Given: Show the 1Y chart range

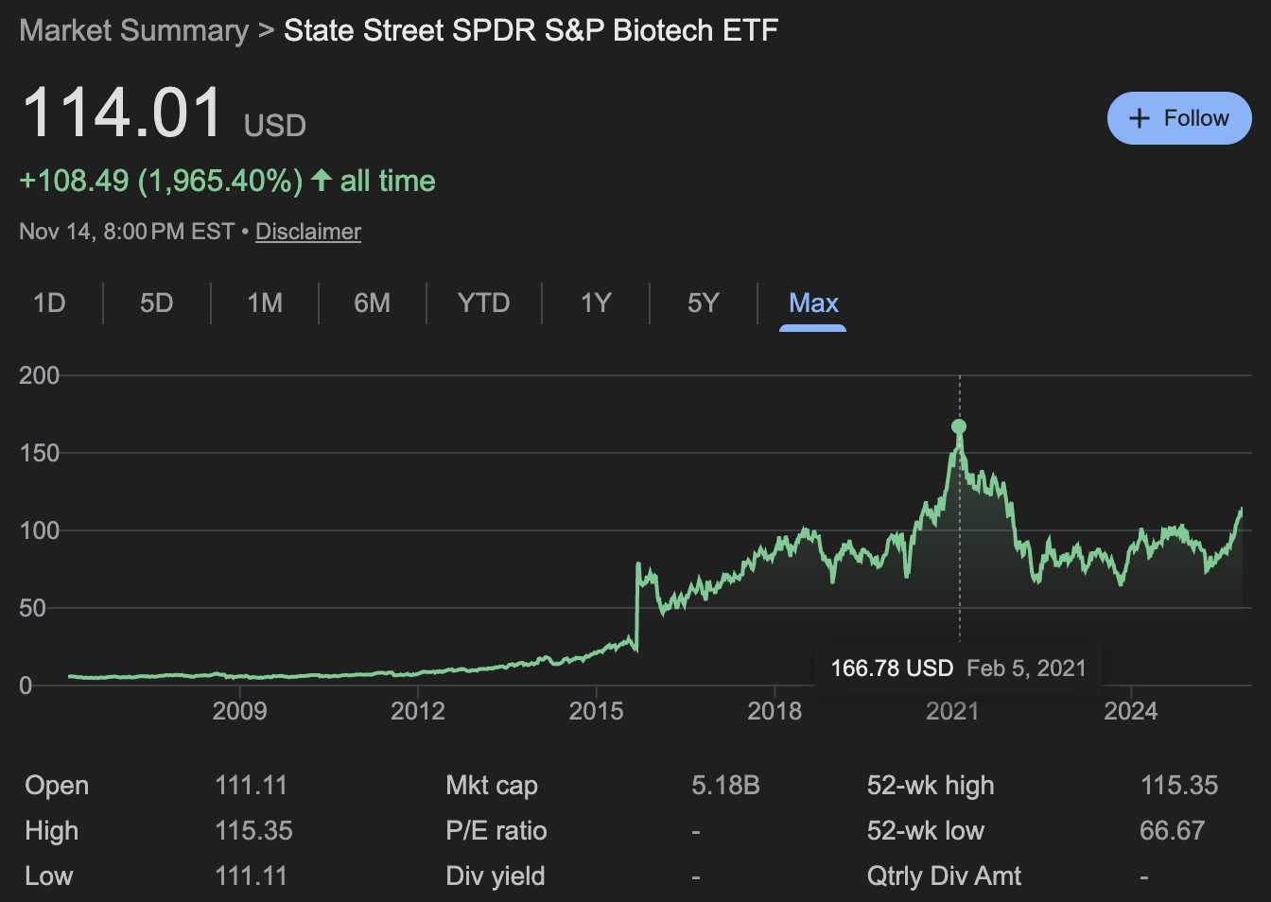Looking at the screenshot, I should pyautogui.click(x=596, y=303).
